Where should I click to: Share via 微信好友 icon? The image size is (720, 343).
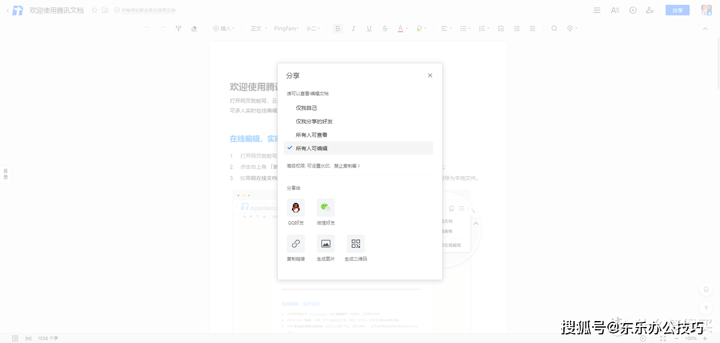point(325,208)
